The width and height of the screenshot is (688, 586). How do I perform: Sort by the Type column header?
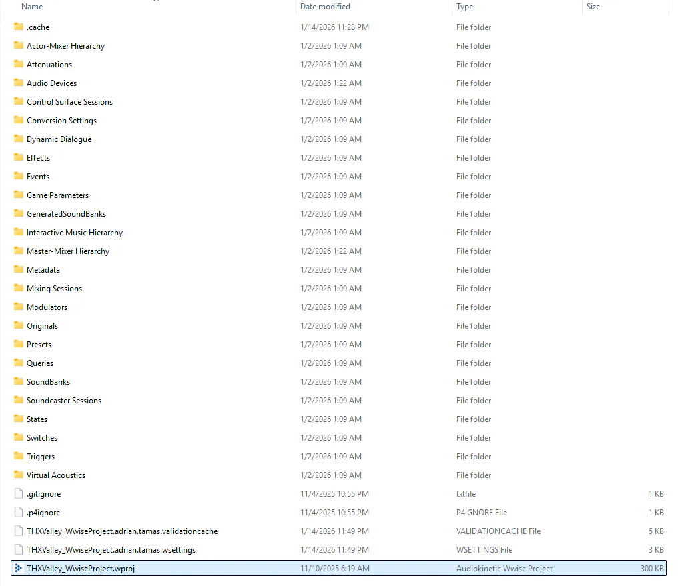pos(464,7)
